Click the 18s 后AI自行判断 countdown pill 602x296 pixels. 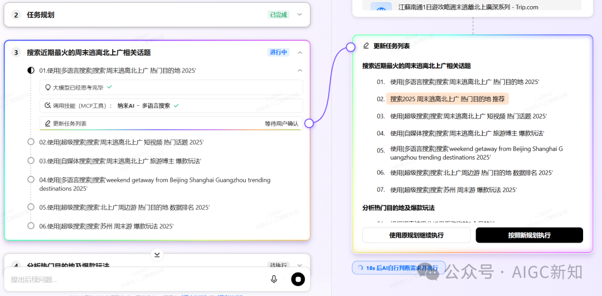pos(399,268)
